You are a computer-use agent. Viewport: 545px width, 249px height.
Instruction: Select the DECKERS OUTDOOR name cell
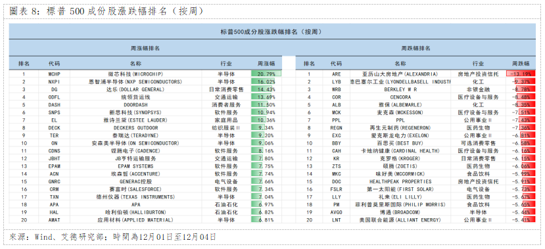(x=136, y=128)
